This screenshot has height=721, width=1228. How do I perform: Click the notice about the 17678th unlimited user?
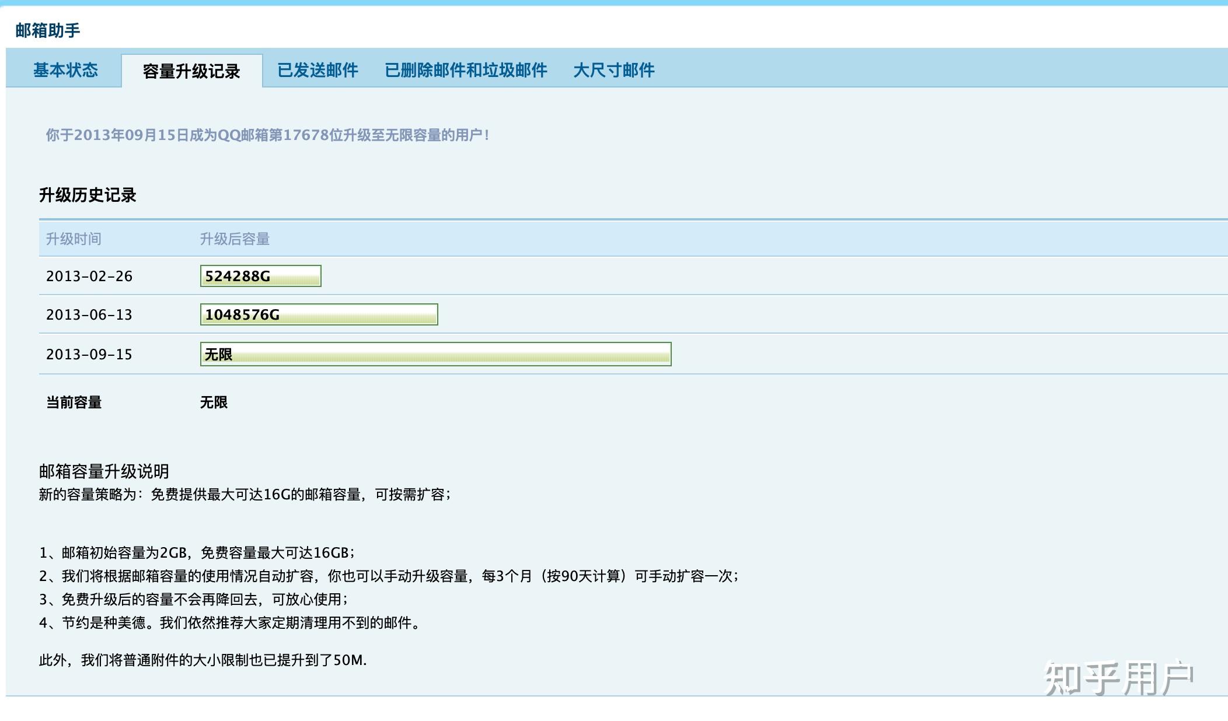pyautogui.click(x=267, y=135)
